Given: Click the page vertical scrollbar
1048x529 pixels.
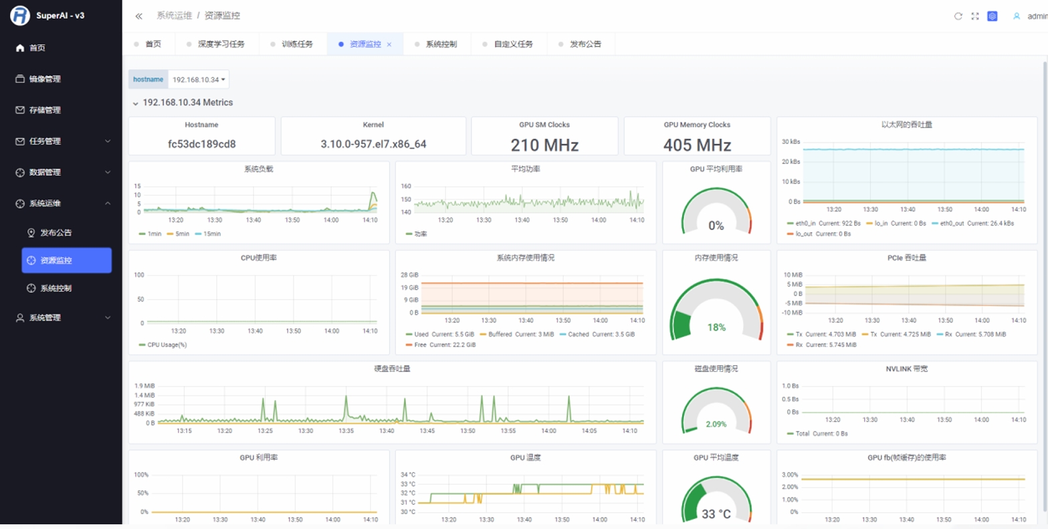Looking at the screenshot, I should pos(1045,288).
